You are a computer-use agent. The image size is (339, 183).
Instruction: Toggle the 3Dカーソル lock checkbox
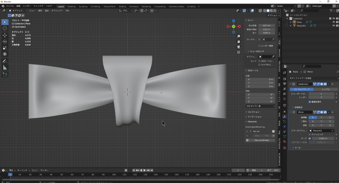point(259,61)
